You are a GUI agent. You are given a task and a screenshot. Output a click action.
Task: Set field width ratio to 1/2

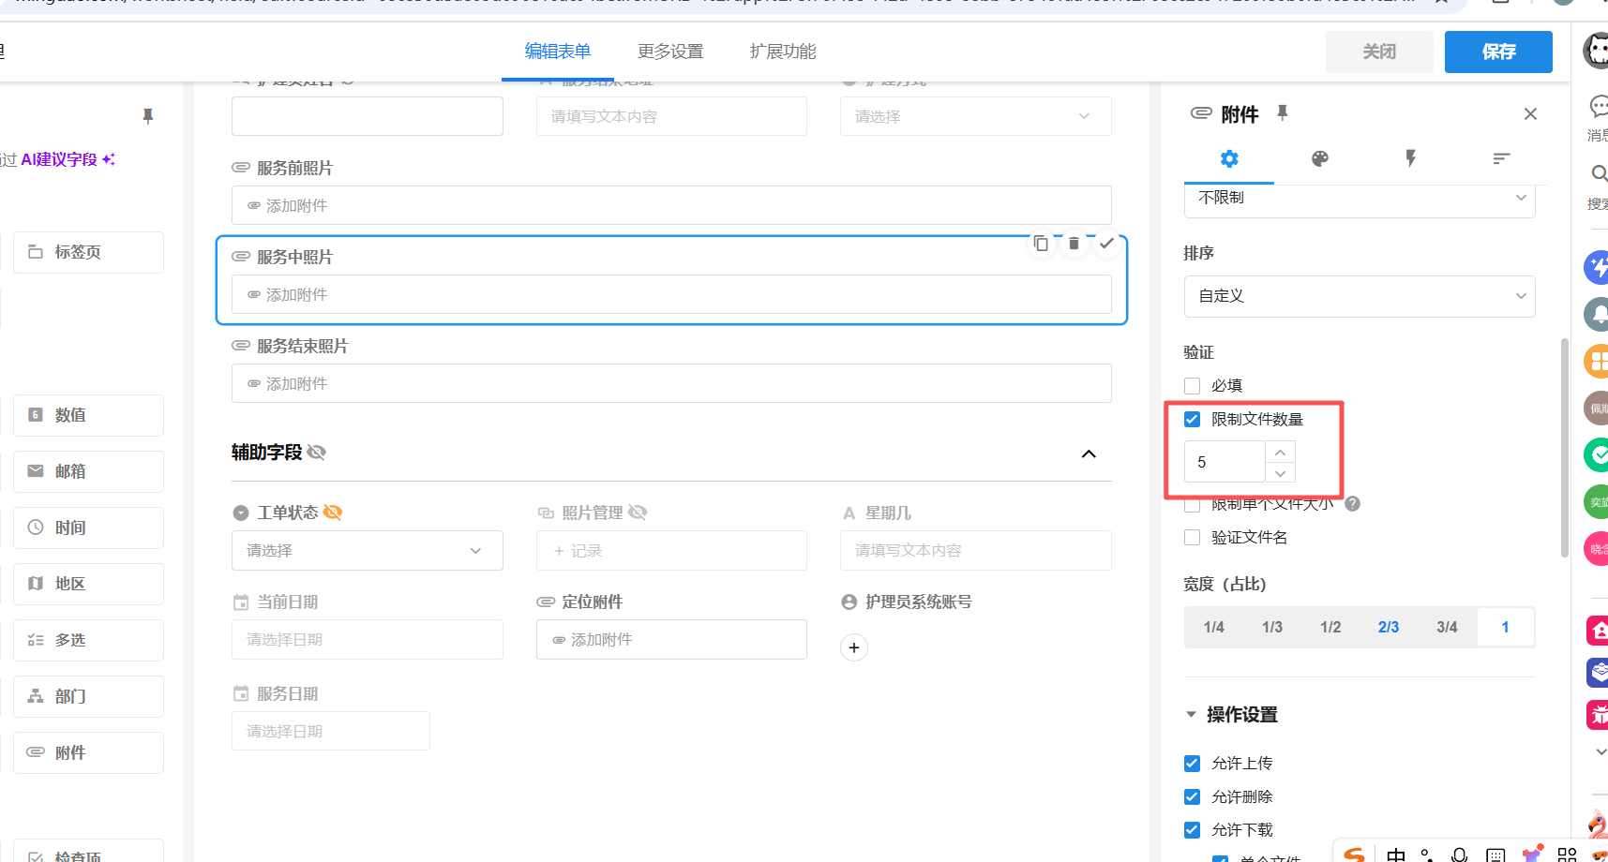pos(1330,628)
